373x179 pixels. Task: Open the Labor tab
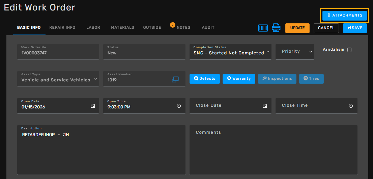(x=93, y=28)
